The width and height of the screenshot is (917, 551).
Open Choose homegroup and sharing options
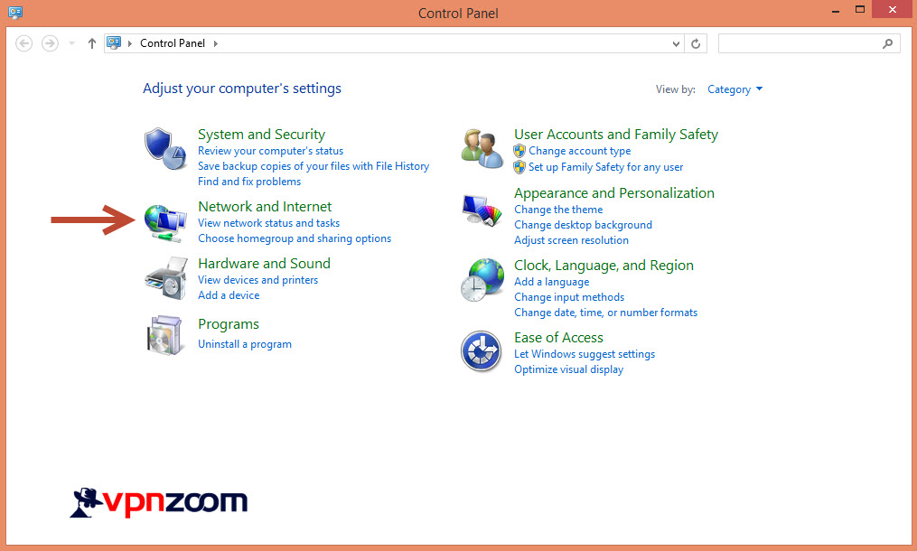point(295,238)
